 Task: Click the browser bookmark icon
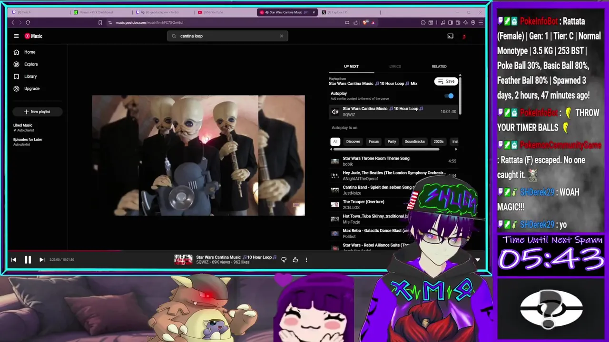point(100,22)
